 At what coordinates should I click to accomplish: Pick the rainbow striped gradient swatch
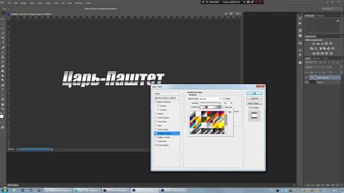192,125
